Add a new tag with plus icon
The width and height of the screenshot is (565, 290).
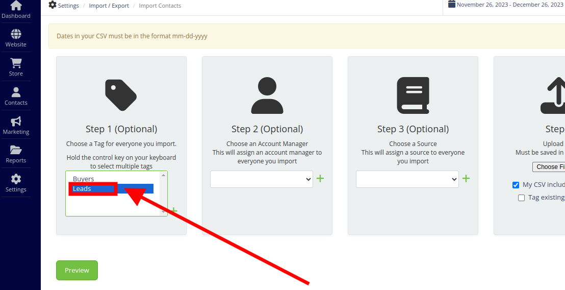pyautogui.click(x=174, y=210)
